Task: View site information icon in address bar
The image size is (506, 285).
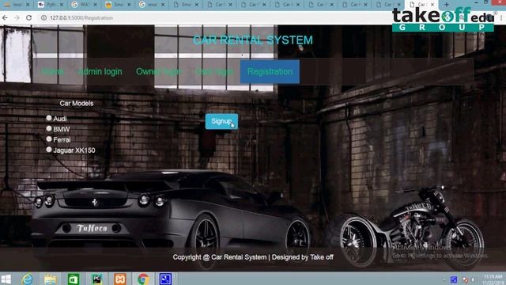Action: point(43,17)
